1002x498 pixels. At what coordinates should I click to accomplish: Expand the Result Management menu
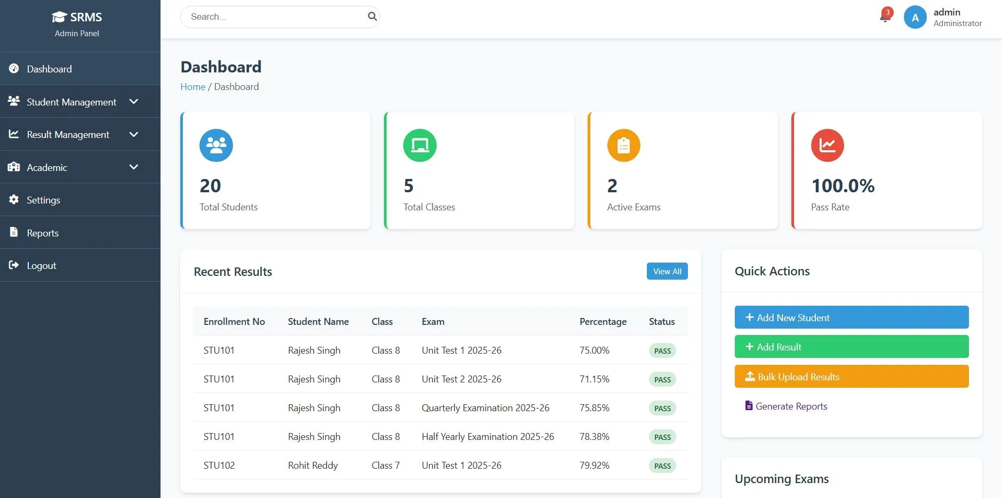click(x=134, y=134)
